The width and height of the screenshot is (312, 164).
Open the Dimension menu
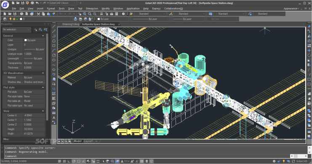pyautogui.click(x=92, y=8)
